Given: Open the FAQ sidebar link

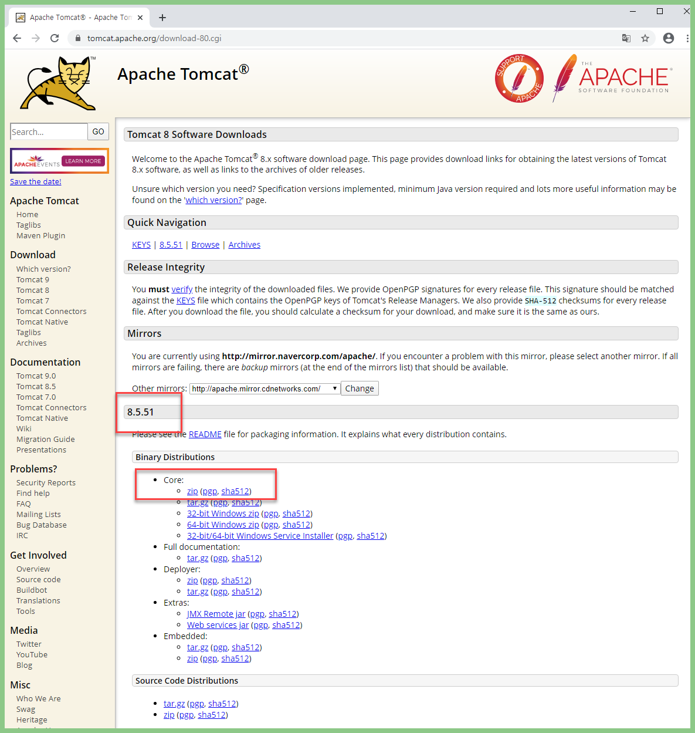Looking at the screenshot, I should [x=23, y=504].
